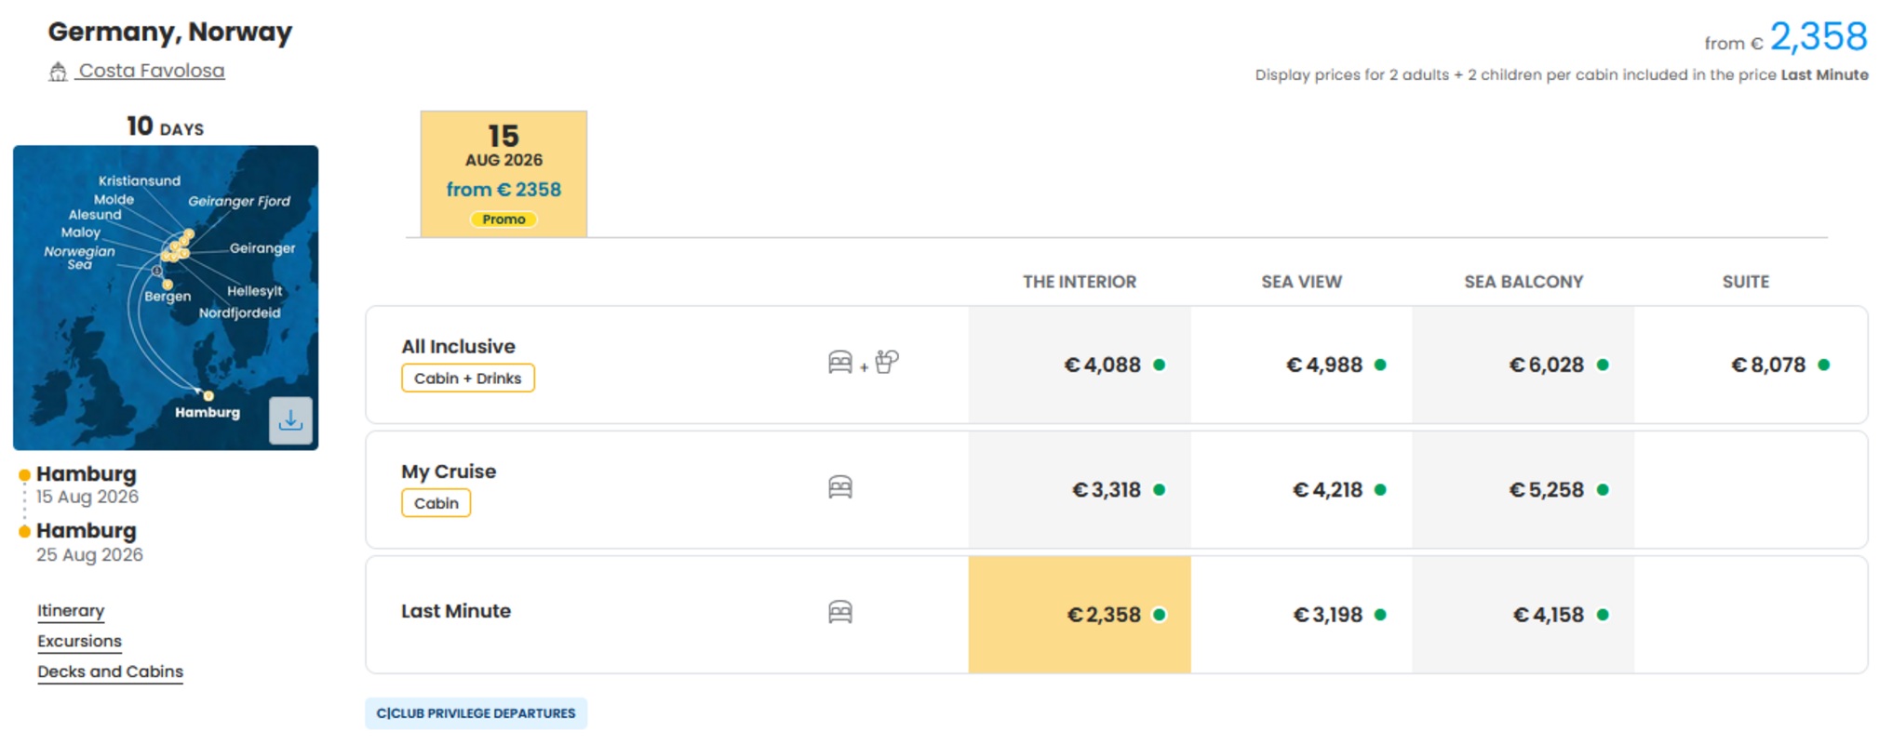Screen dimensions: 1879x744
Task: Click green availability dot for All Inclusive Suite
Action: coord(1823,365)
